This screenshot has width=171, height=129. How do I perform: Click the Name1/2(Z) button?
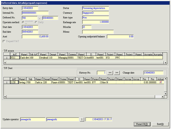click(142, 124)
